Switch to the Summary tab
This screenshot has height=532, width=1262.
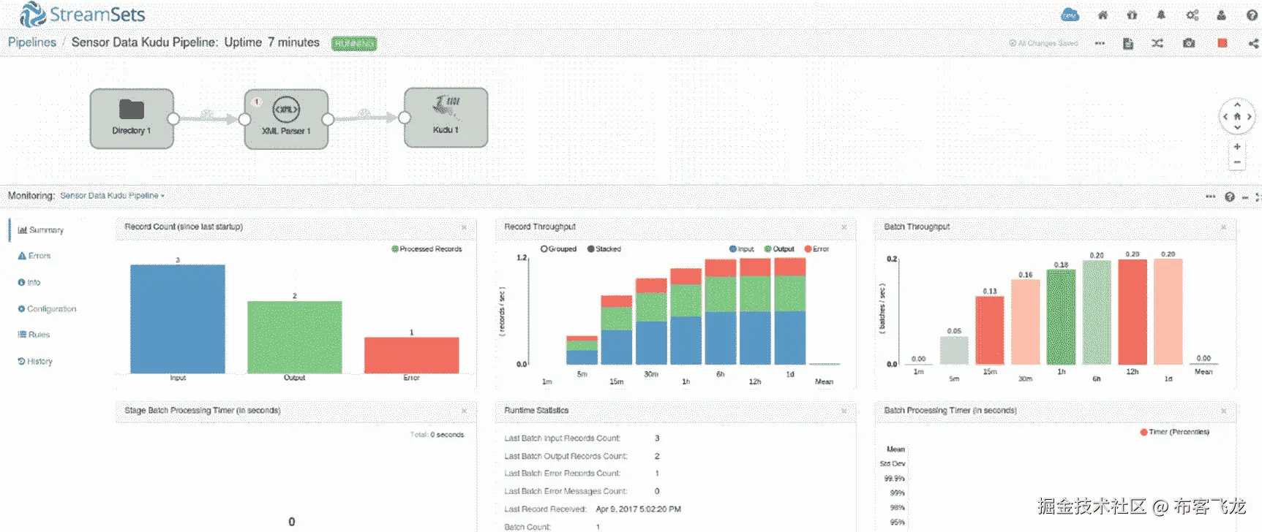pos(41,230)
